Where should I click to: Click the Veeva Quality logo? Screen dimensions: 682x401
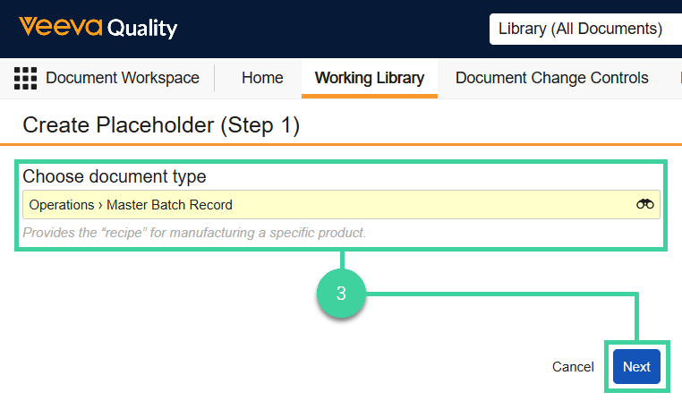coord(98,28)
